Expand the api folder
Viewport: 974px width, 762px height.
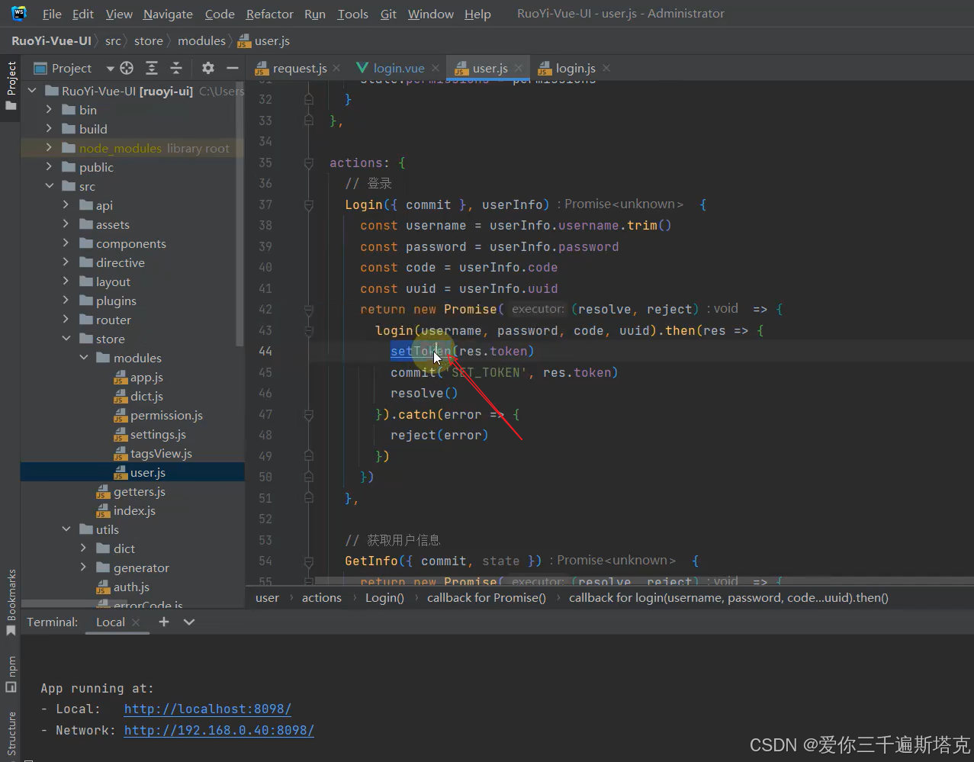67,204
